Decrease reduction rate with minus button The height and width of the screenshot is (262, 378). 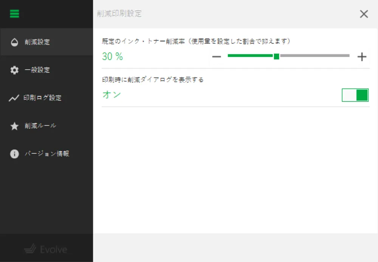pos(217,57)
